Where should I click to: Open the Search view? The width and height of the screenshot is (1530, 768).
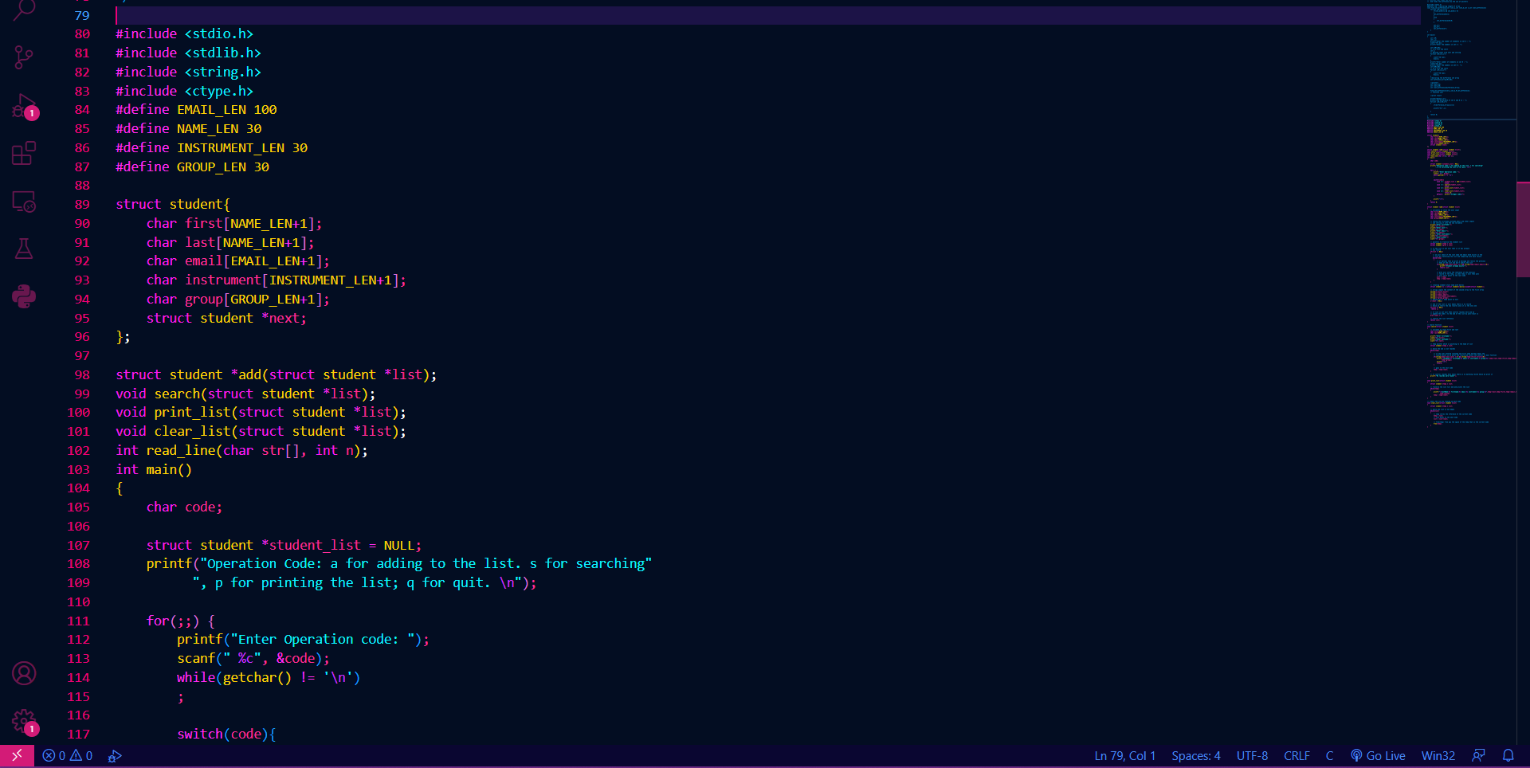point(24,11)
